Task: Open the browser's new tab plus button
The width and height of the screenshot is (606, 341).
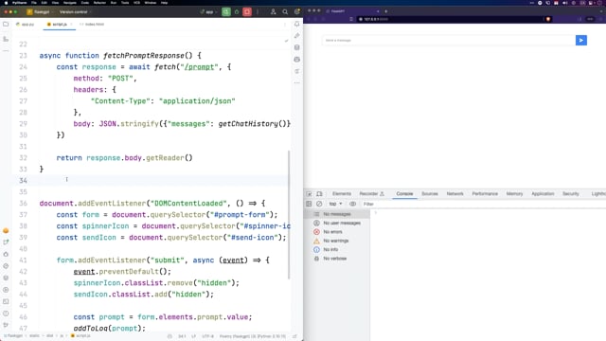Action: point(385,11)
